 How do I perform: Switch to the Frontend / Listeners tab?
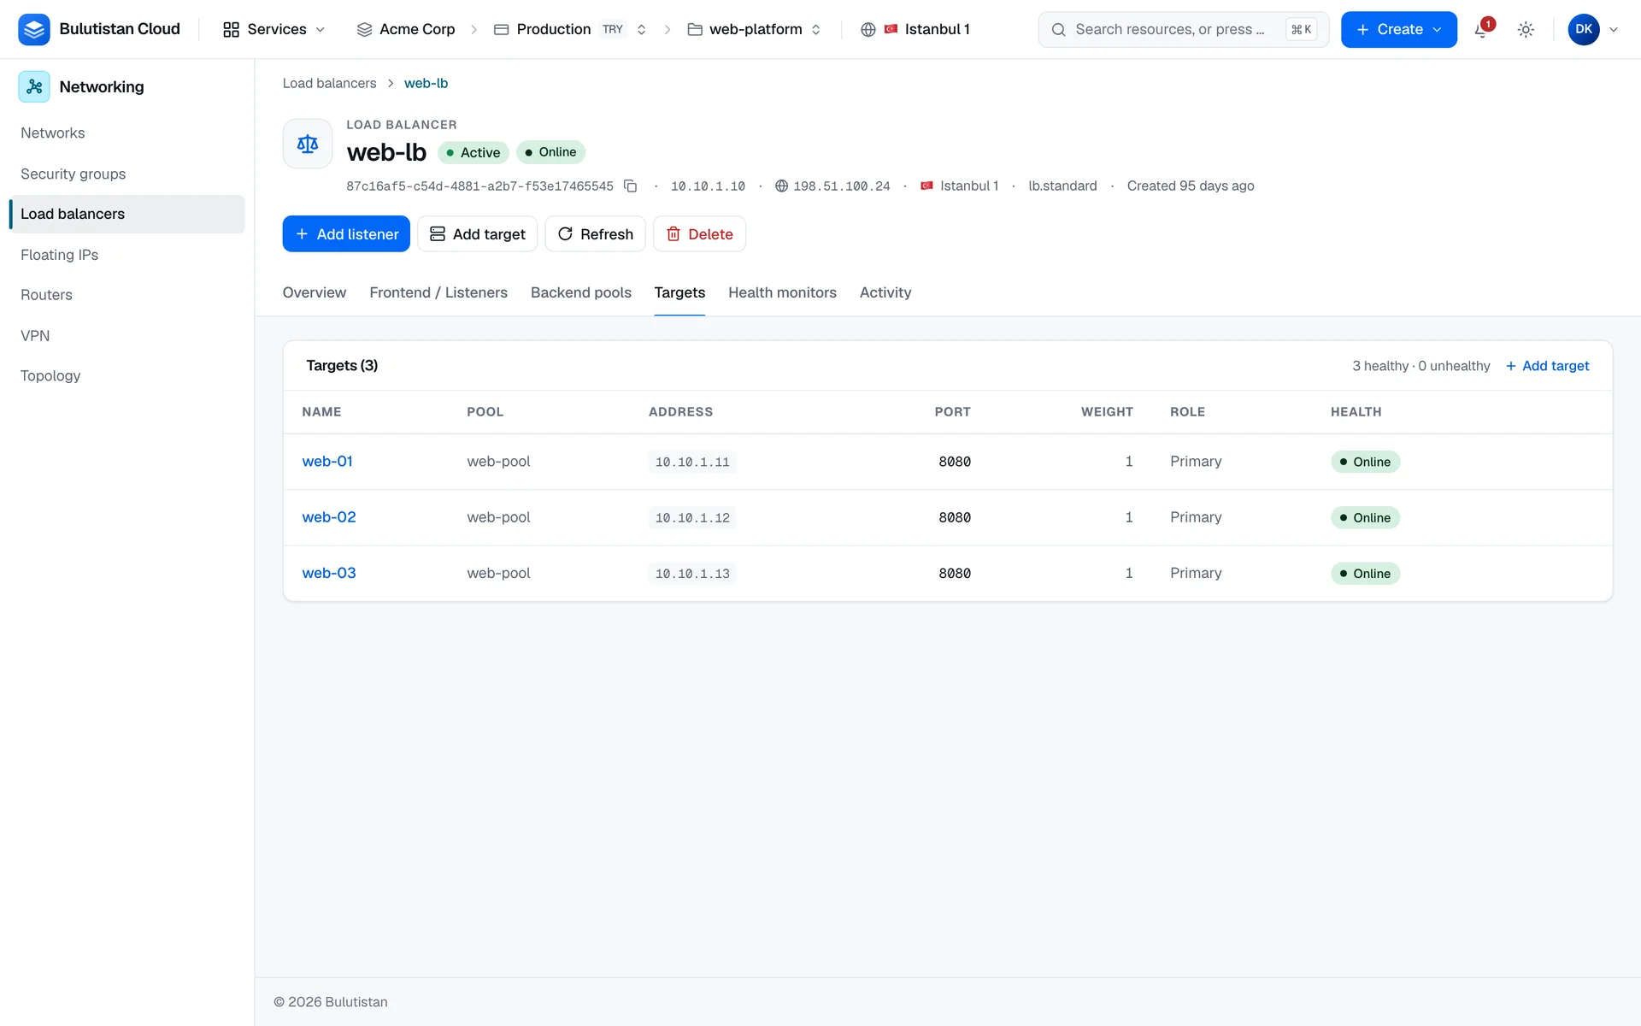438,292
